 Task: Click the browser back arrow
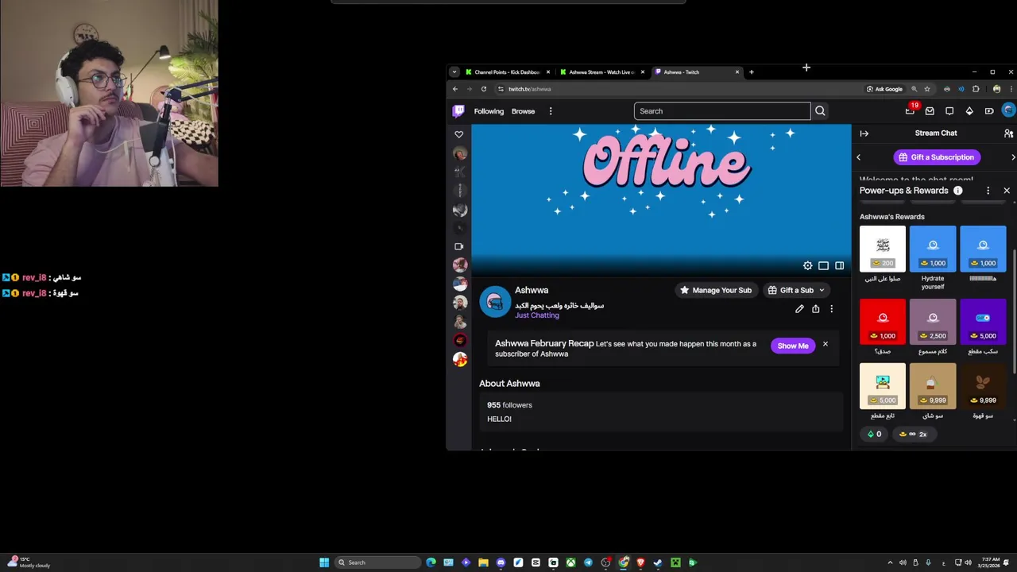click(x=455, y=89)
